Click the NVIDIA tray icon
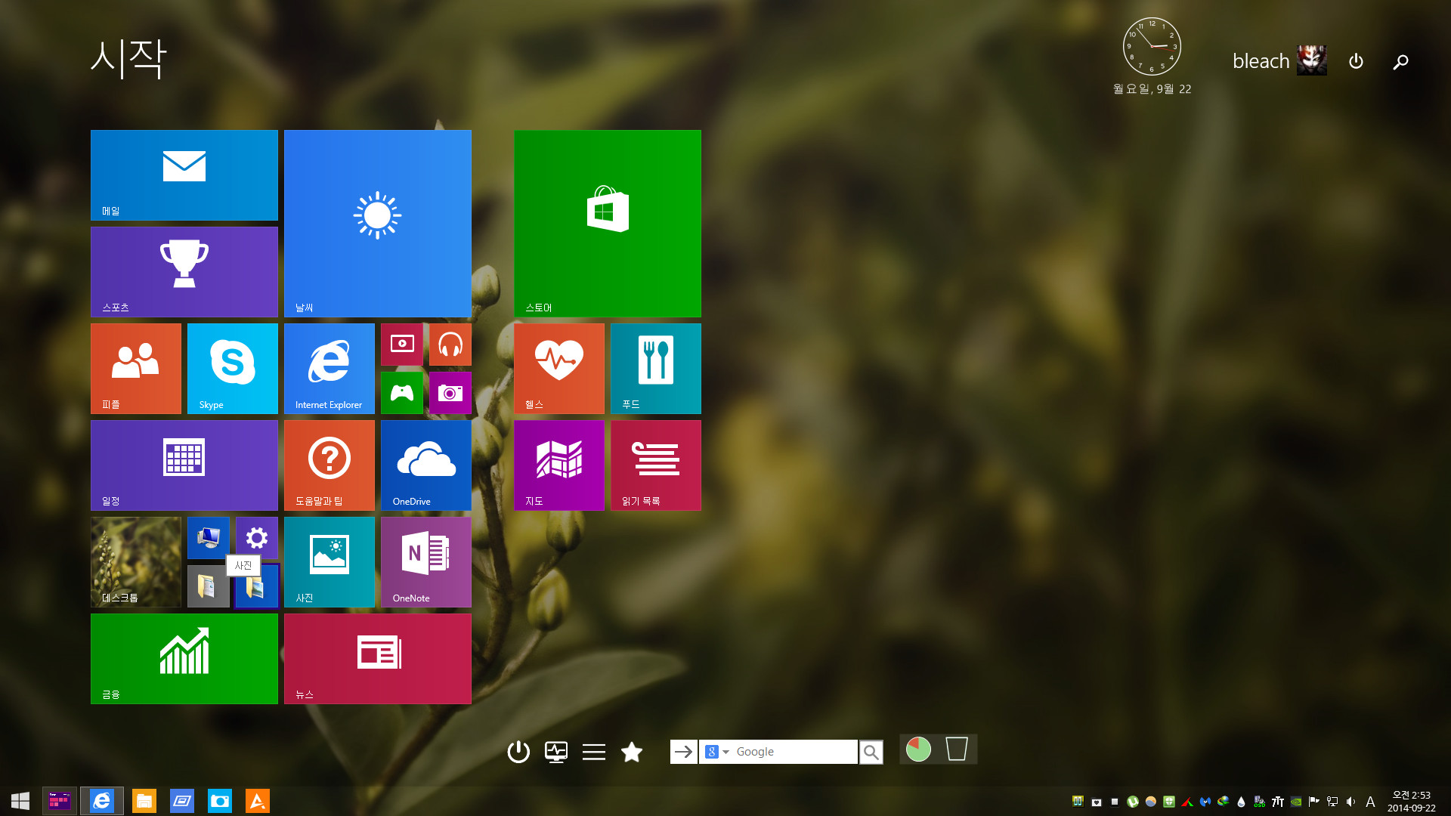Image resolution: width=1451 pixels, height=816 pixels. pos(1296,802)
